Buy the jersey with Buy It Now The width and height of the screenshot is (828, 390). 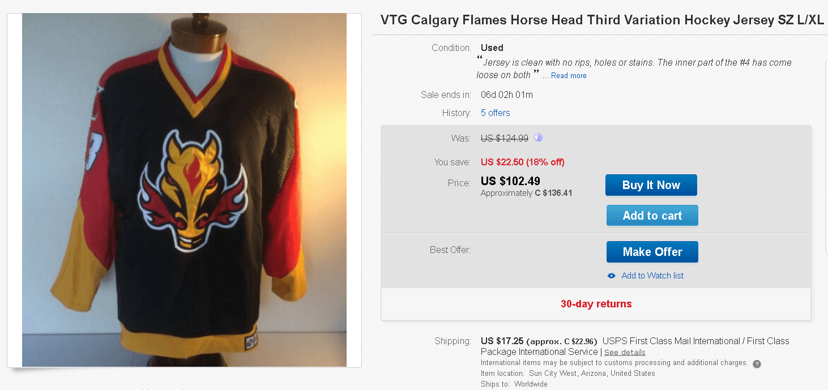click(651, 185)
